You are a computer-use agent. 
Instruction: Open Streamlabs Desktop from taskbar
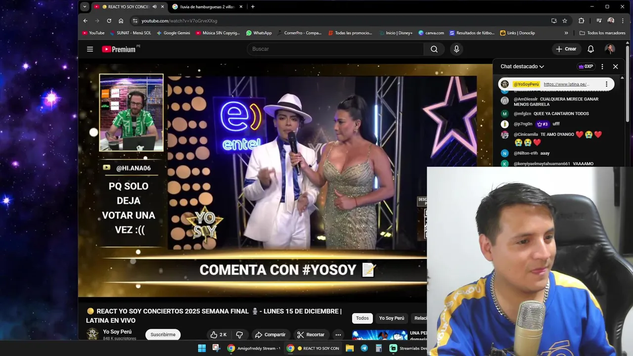click(408, 348)
